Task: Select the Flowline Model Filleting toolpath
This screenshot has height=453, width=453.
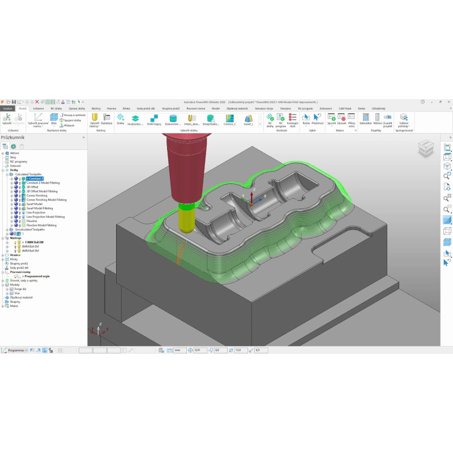Action: pos(41,225)
